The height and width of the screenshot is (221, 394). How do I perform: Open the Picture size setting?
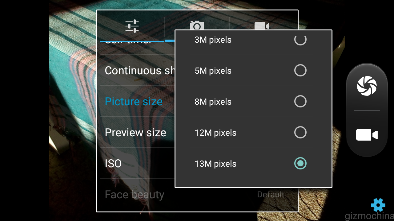(x=134, y=102)
